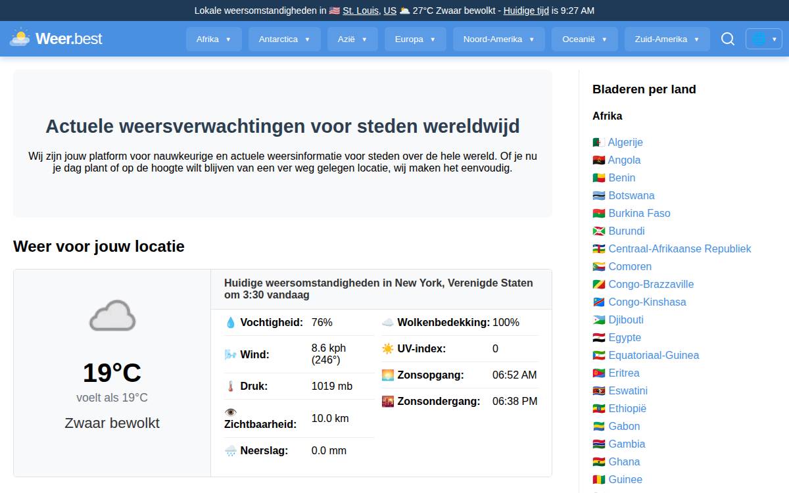Open the St. Louis link

362,11
